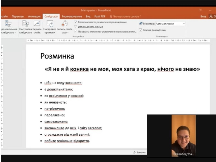Open the Заметки notes pane
The width and height of the screenshot is (216, 162).
[139, 152]
